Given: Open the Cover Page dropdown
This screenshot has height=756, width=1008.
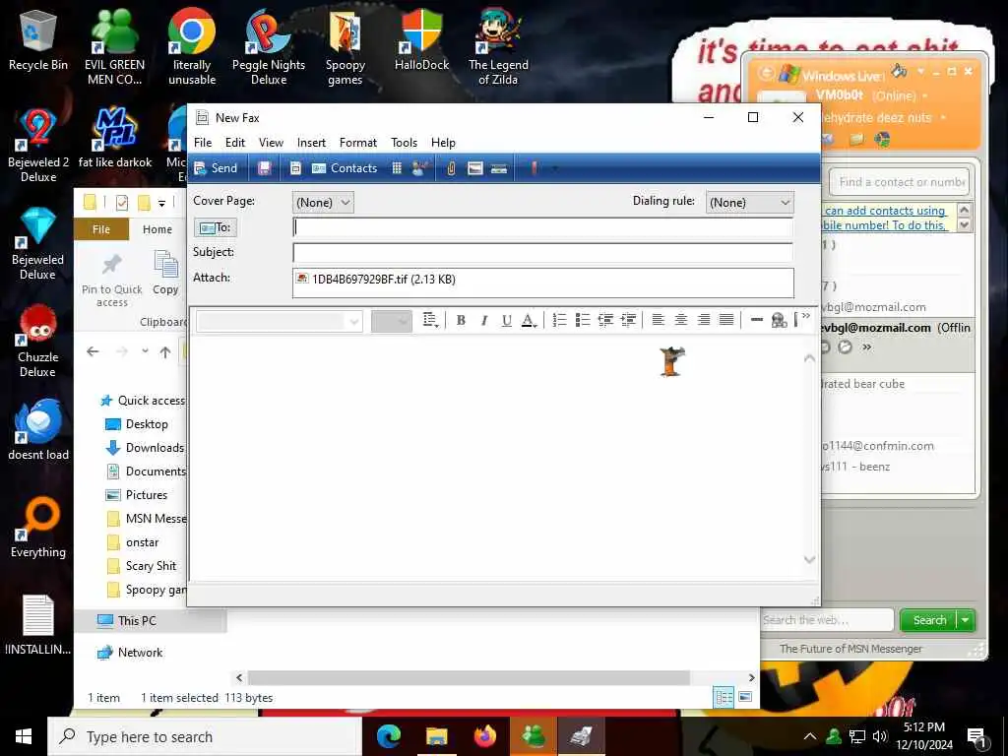Looking at the screenshot, I should 323,203.
